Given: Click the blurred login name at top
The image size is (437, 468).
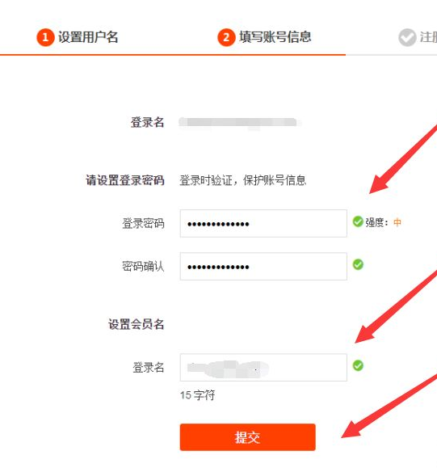Looking at the screenshot, I should pos(240,123).
